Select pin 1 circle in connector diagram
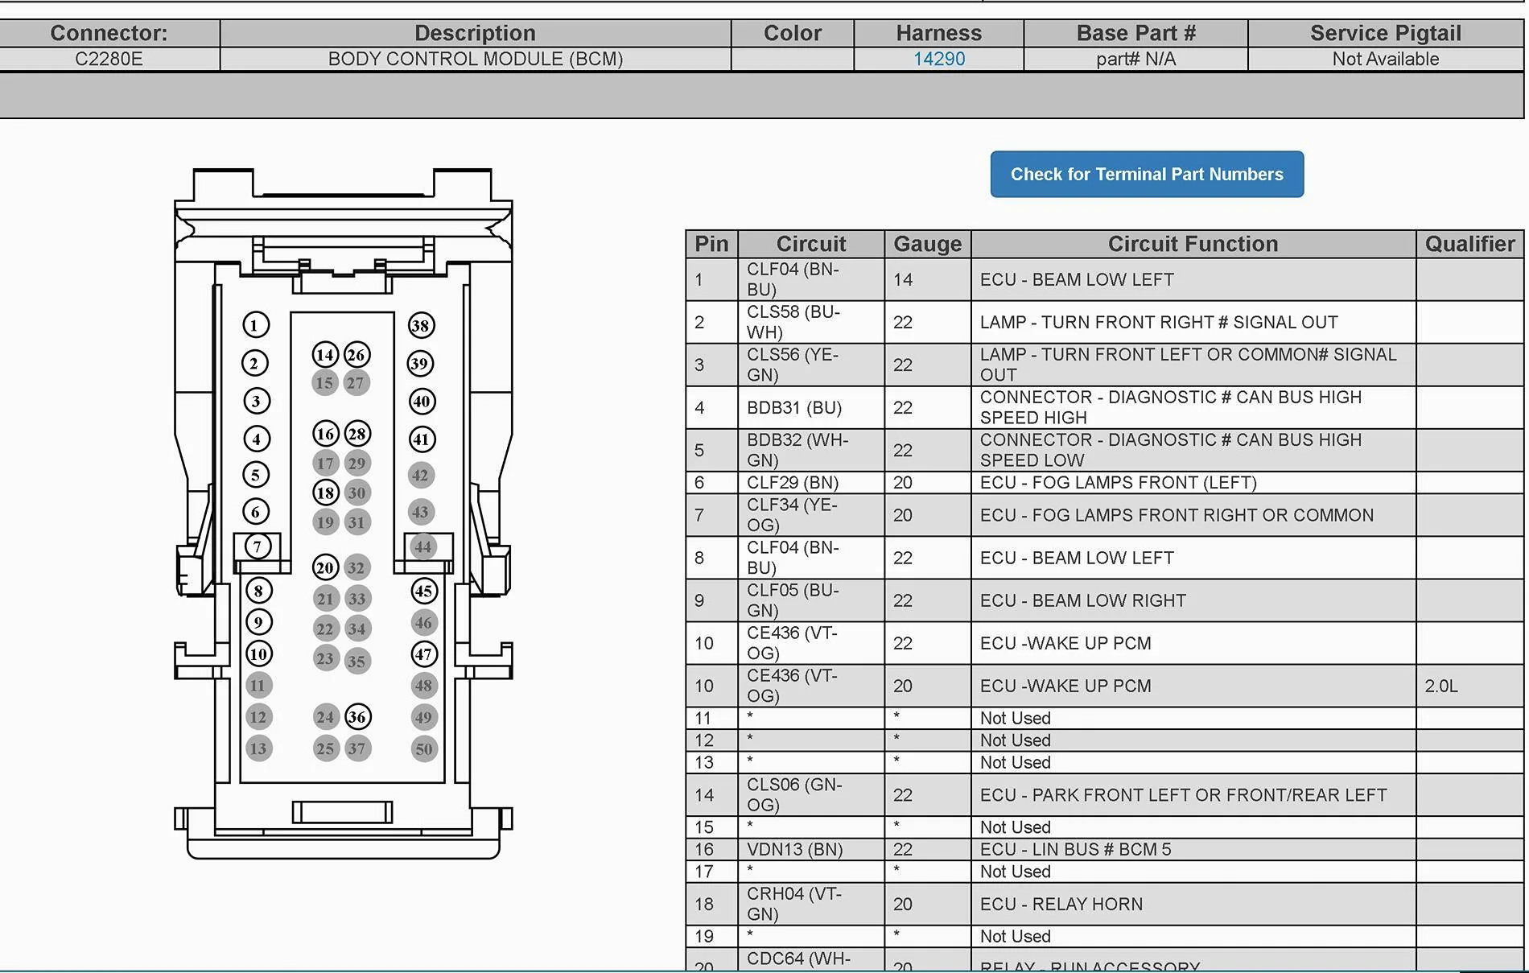Viewport: 1529px width, 973px height. coord(256,325)
